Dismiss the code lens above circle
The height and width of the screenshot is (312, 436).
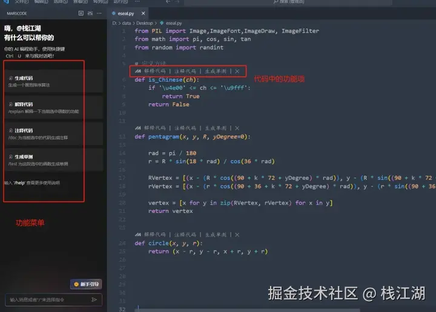pos(237,235)
